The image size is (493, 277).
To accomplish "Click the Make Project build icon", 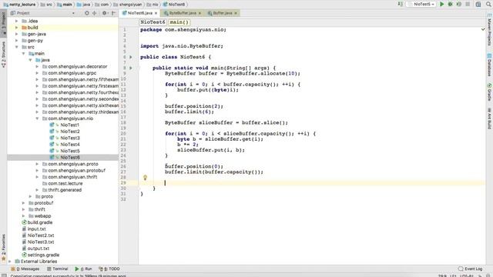I will 401,4.
